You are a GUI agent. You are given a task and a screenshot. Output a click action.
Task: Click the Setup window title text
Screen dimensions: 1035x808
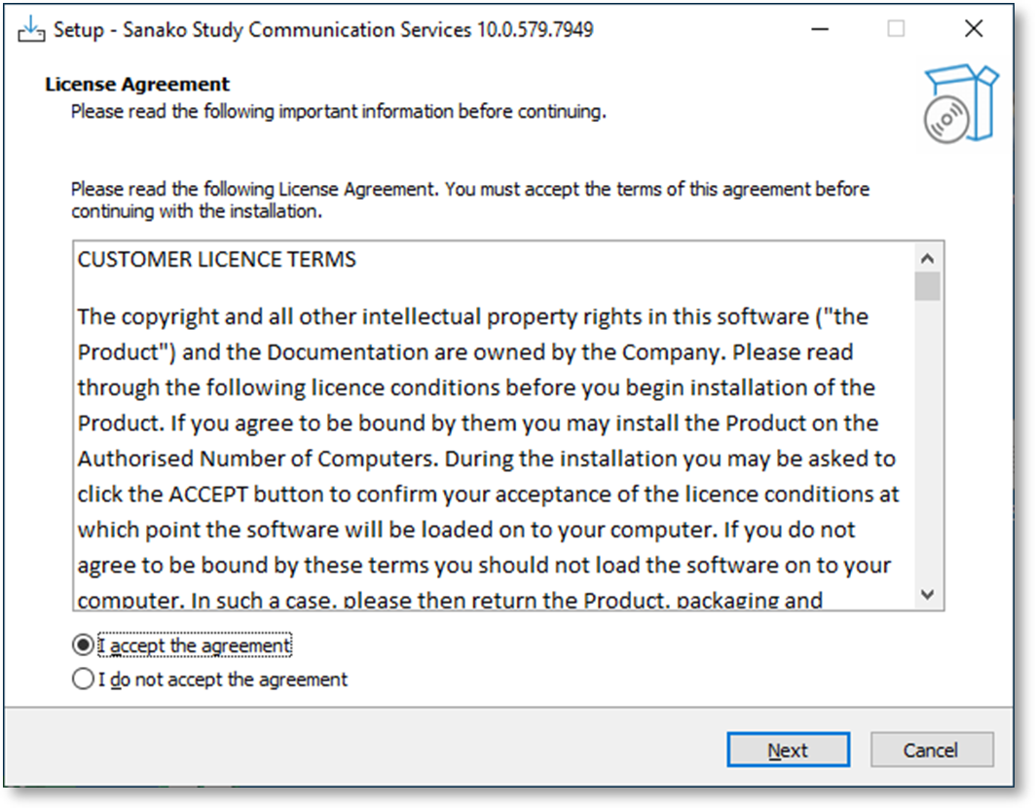coord(323,29)
